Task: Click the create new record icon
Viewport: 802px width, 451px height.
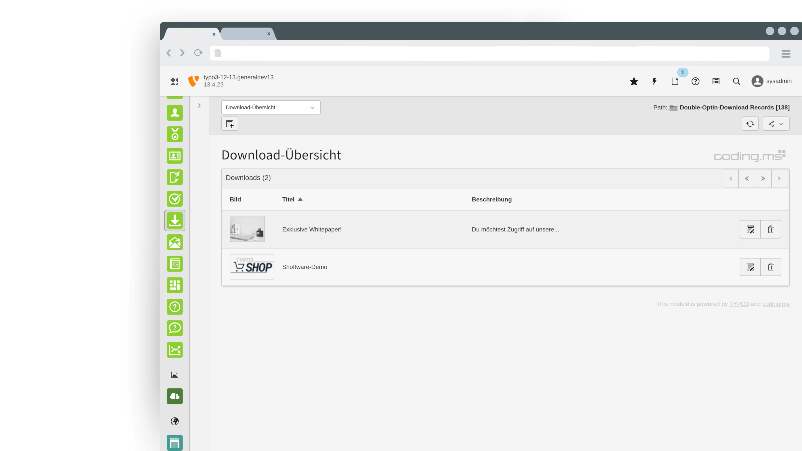Action: pyautogui.click(x=230, y=124)
